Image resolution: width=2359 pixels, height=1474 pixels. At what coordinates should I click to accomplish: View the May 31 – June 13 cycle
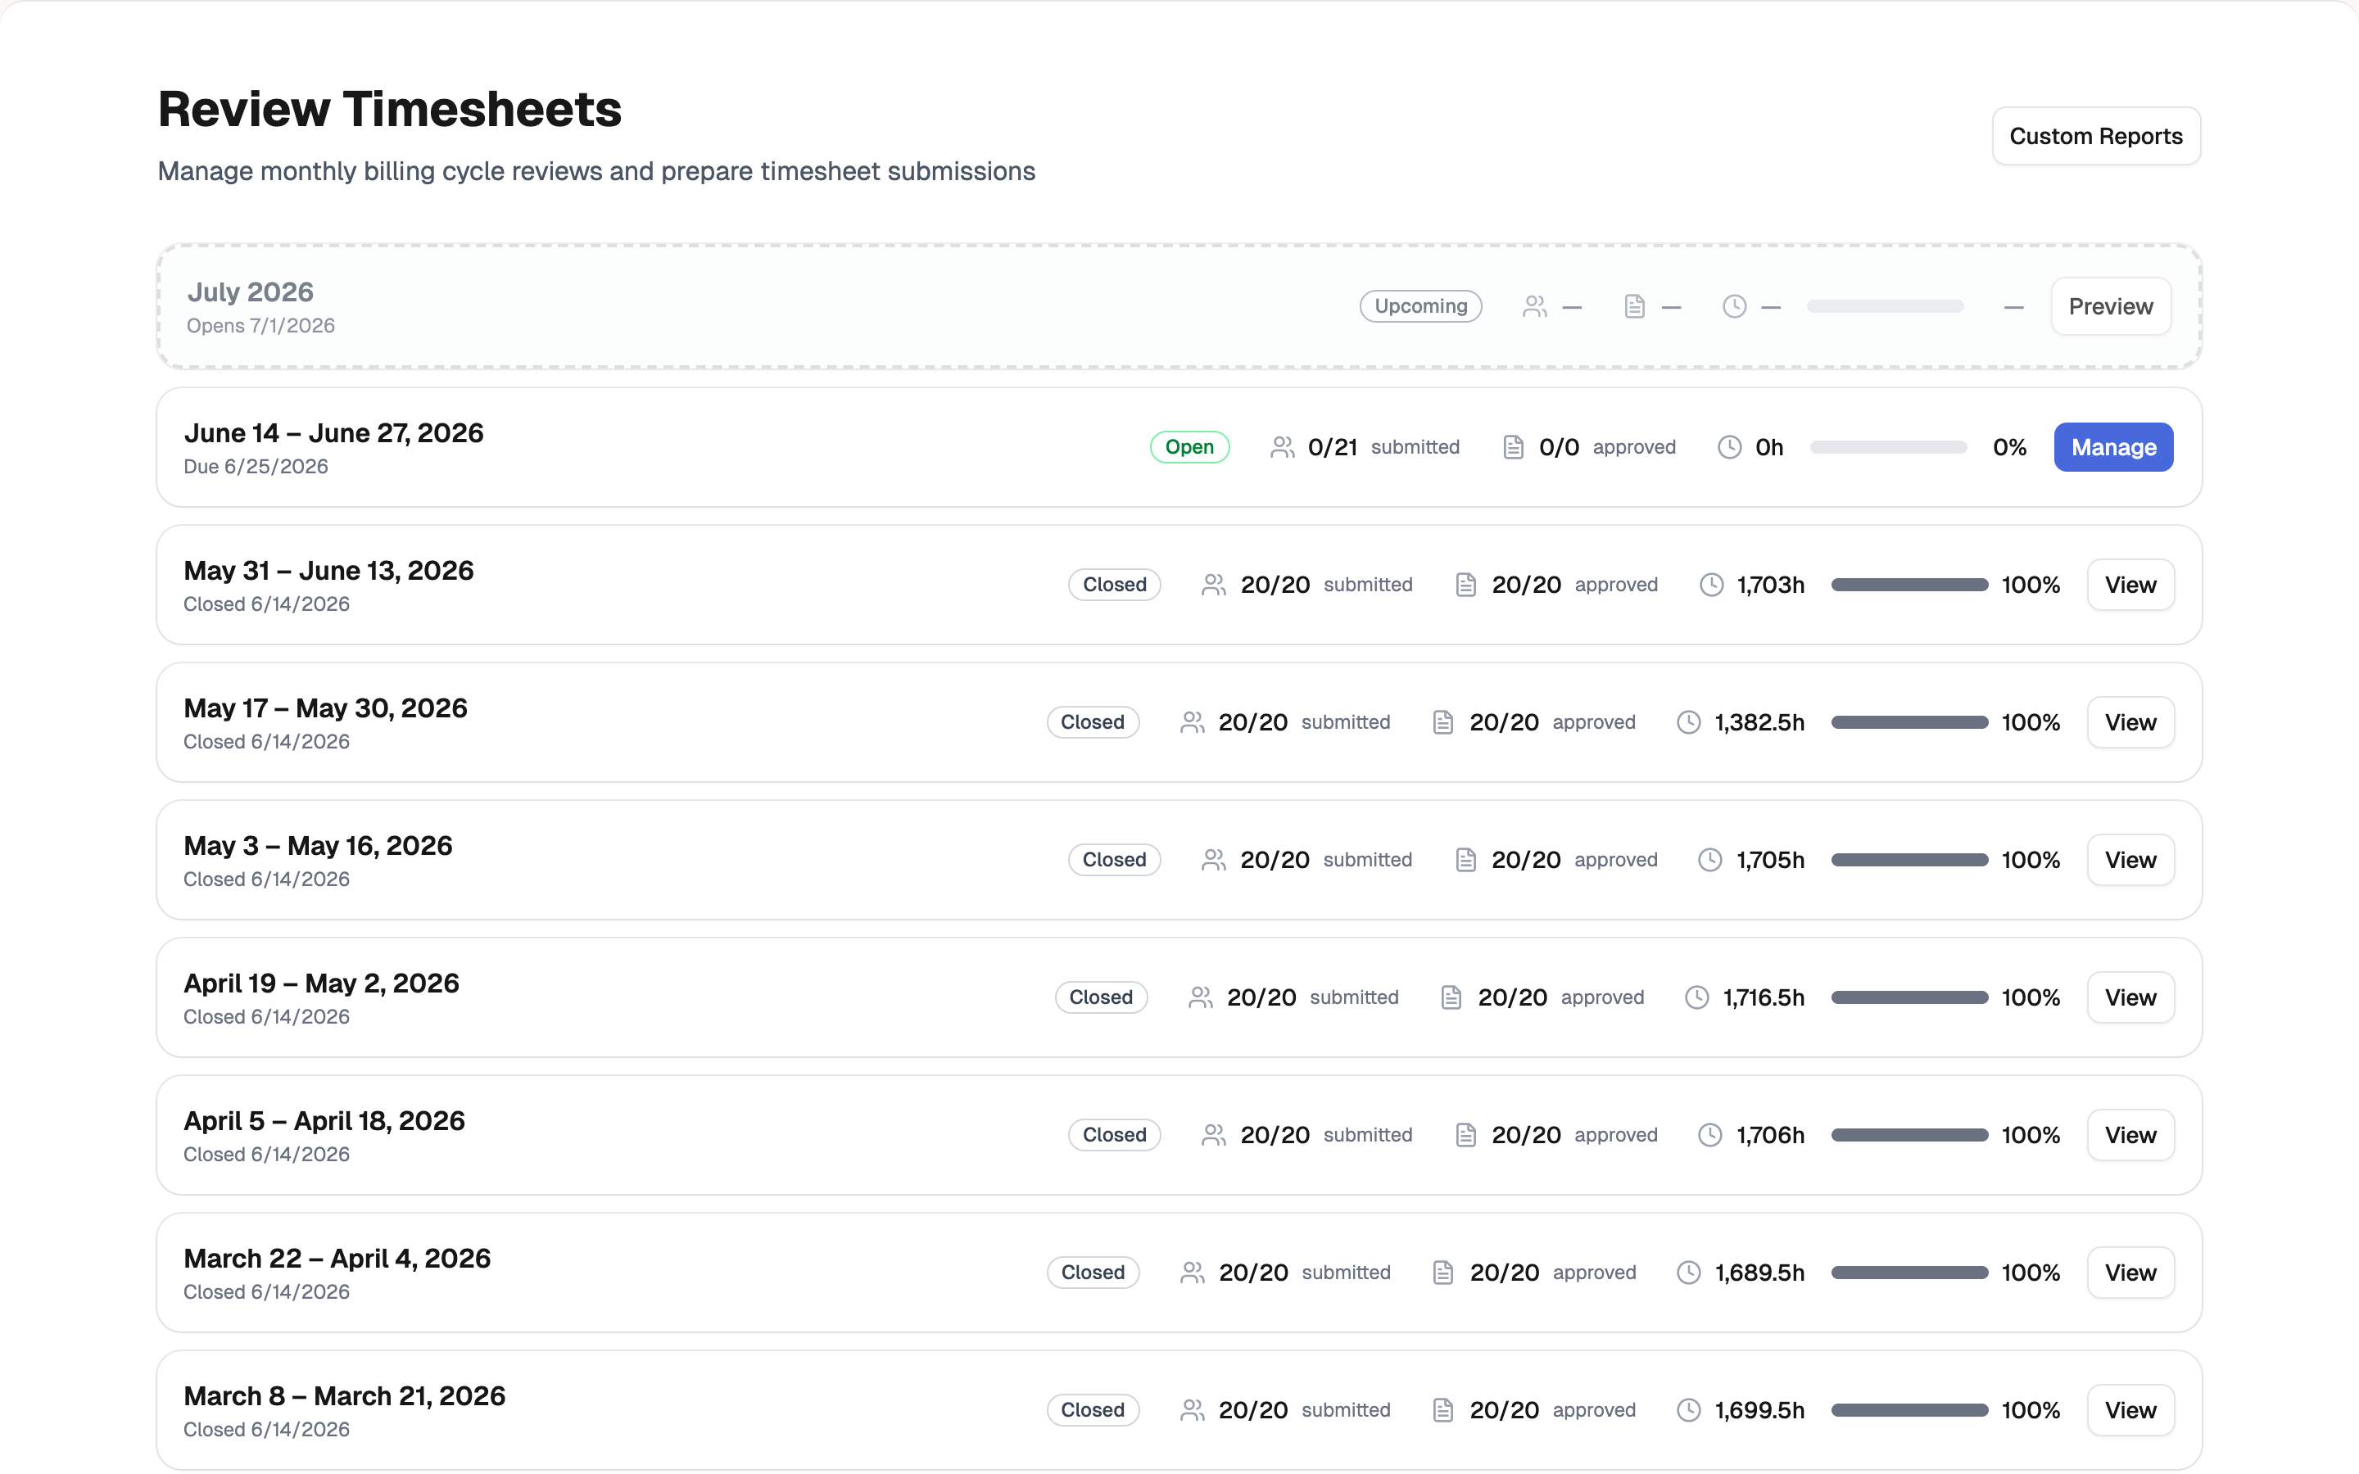click(2130, 585)
